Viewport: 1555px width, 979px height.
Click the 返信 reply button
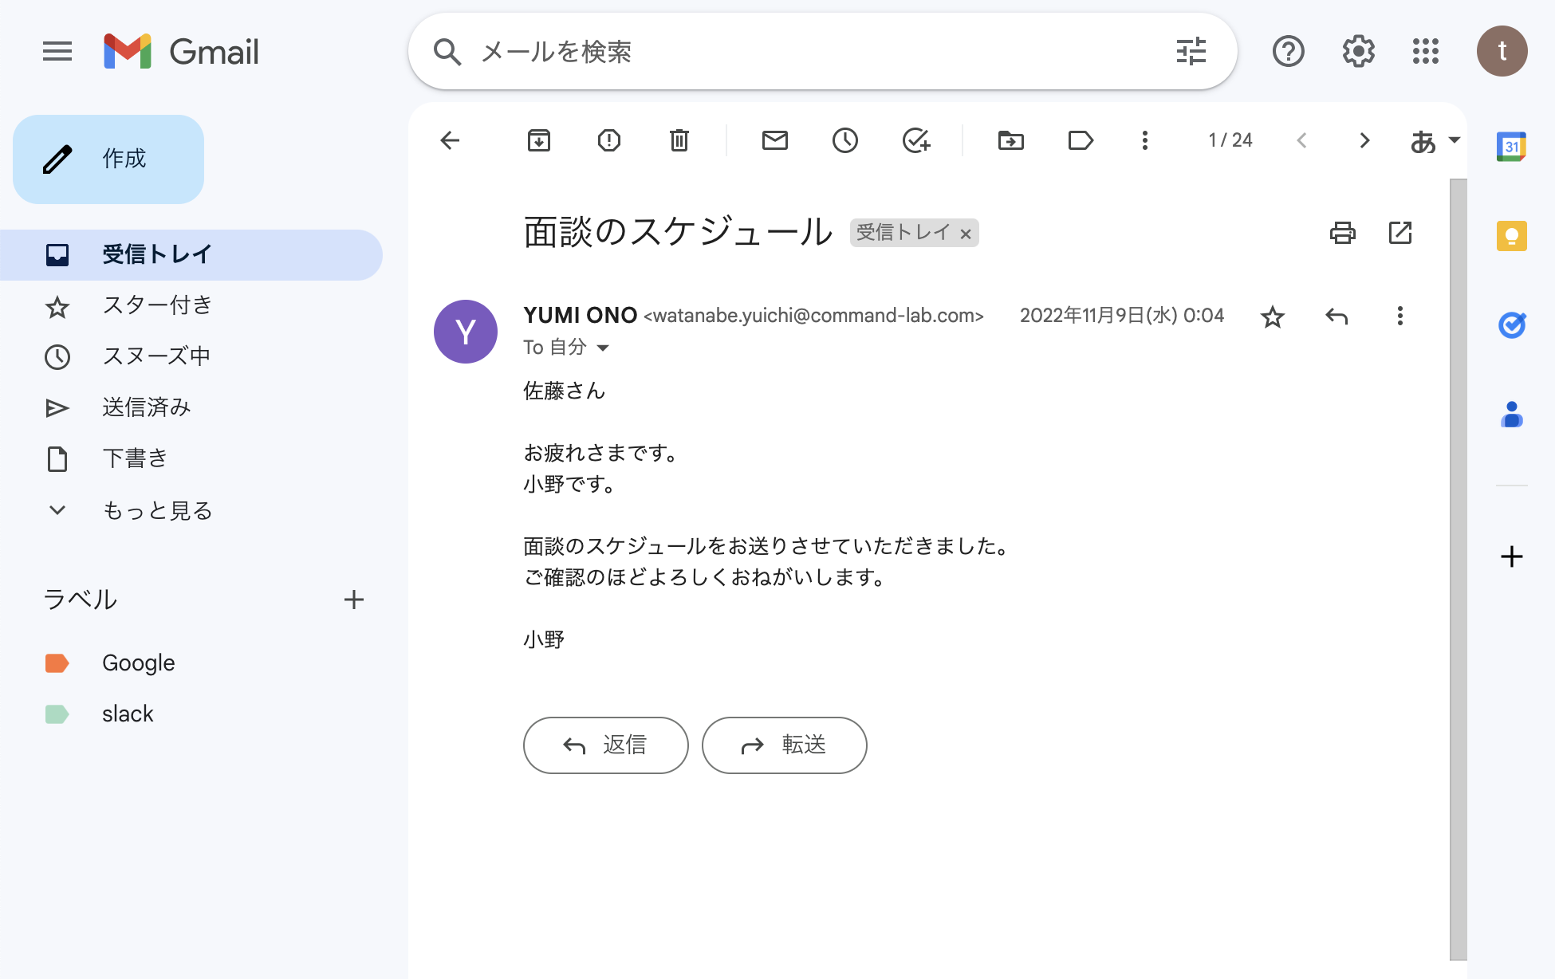point(606,745)
